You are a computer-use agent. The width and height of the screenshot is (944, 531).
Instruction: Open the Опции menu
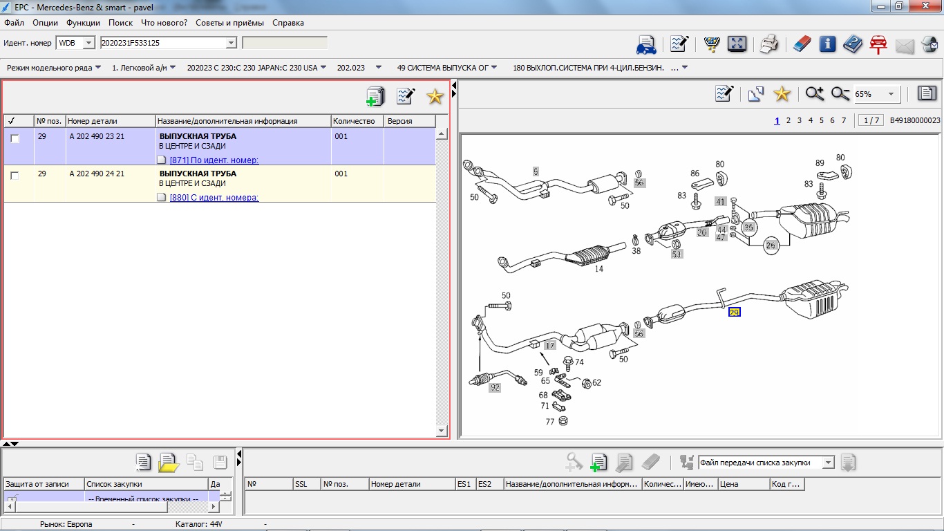click(x=45, y=23)
